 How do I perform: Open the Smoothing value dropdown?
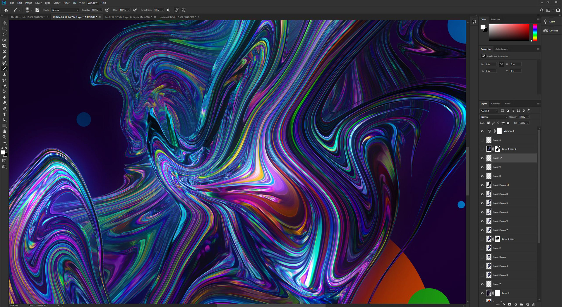[x=163, y=10]
